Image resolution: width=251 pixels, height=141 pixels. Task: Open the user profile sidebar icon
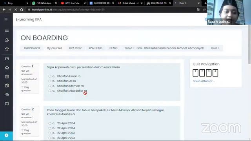tap(7, 40)
